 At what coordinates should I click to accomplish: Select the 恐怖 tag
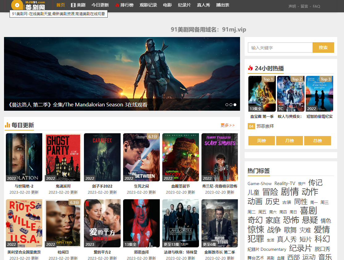click(x=291, y=220)
